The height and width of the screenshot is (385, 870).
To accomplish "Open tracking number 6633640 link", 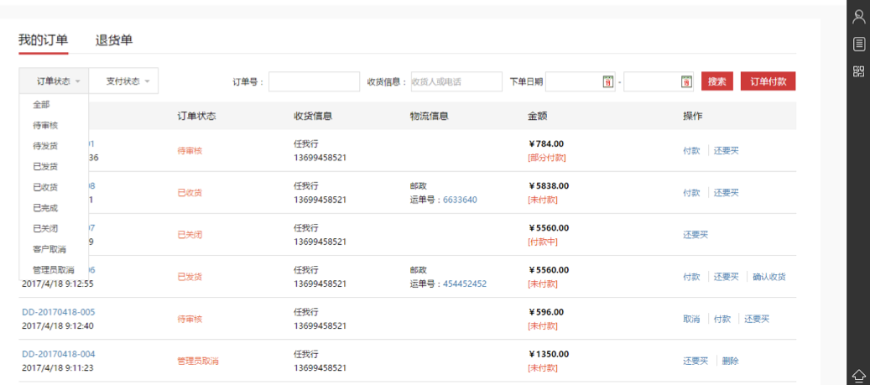I will 460,200.
